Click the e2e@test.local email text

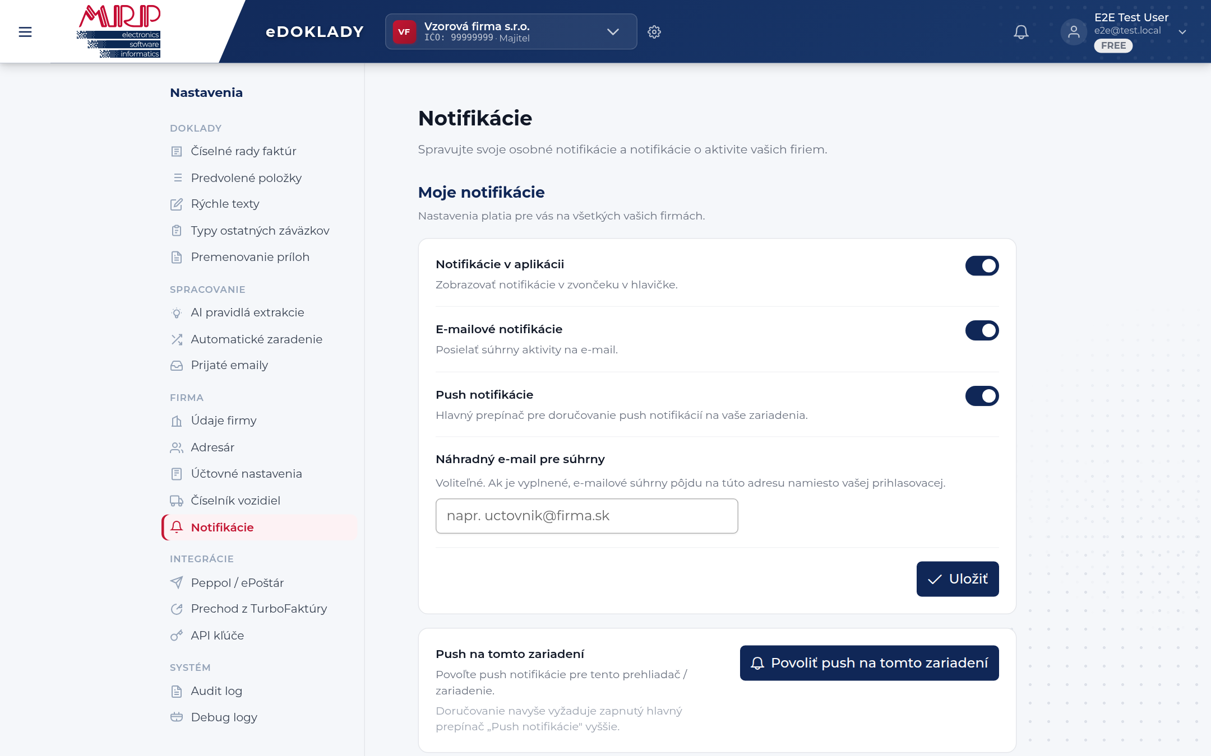(x=1127, y=31)
